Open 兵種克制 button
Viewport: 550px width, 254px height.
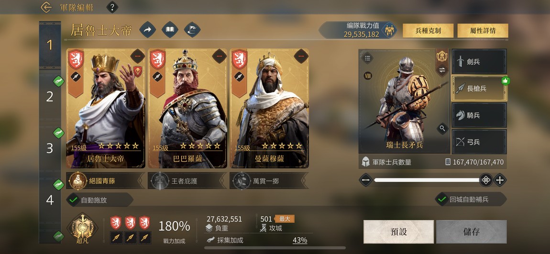428,31
